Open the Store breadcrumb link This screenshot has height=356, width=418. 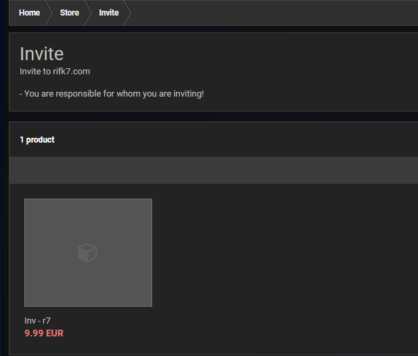(x=69, y=13)
